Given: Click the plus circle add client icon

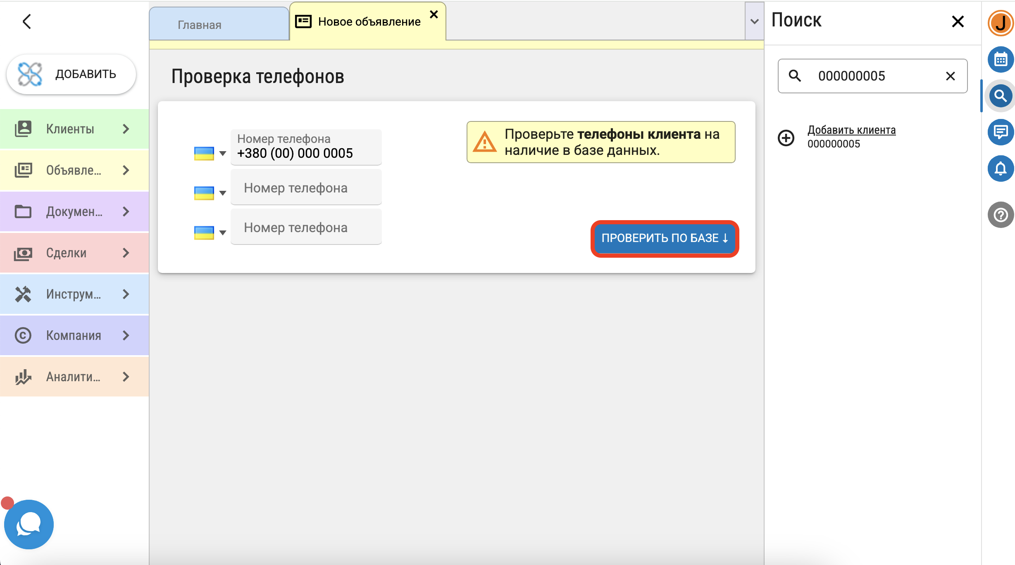Looking at the screenshot, I should coord(786,138).
